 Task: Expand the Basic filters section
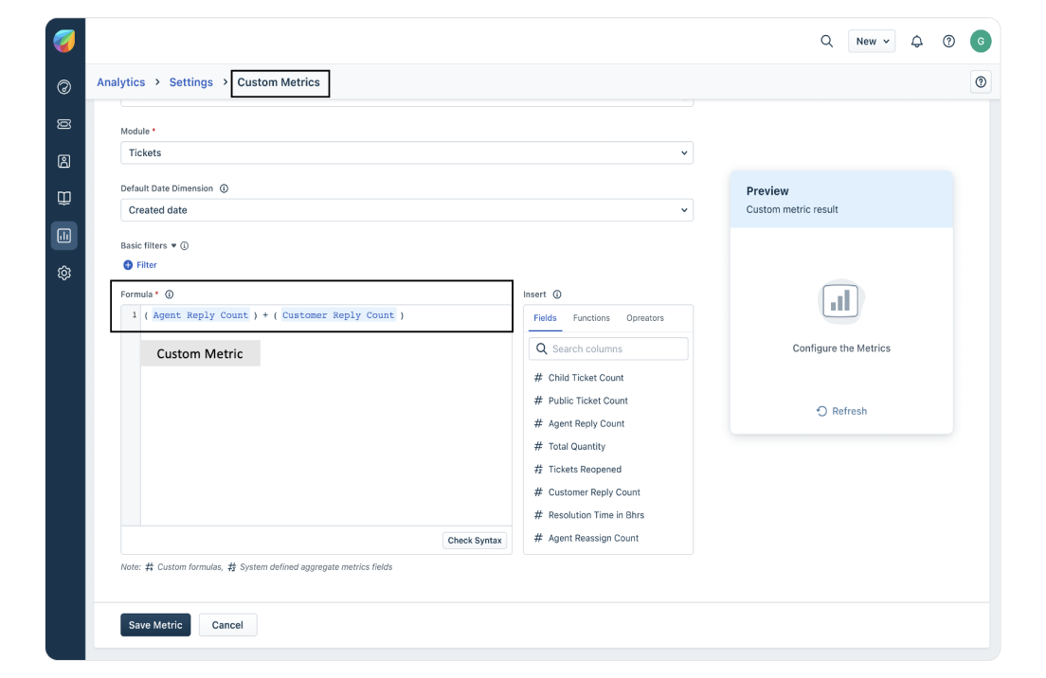click(x=173, y=245)
